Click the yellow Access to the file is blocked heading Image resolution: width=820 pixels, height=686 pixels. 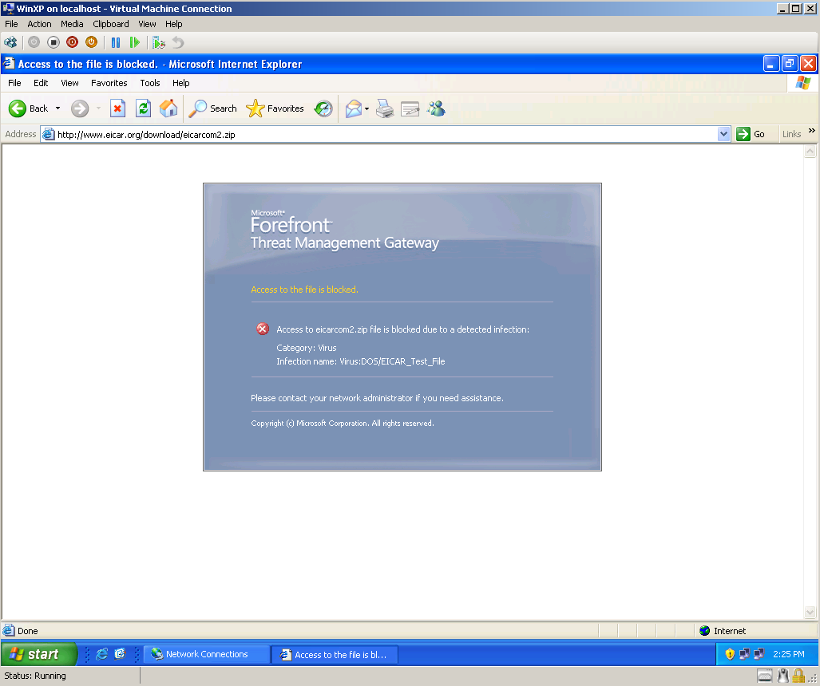click(x=304, y=290)
